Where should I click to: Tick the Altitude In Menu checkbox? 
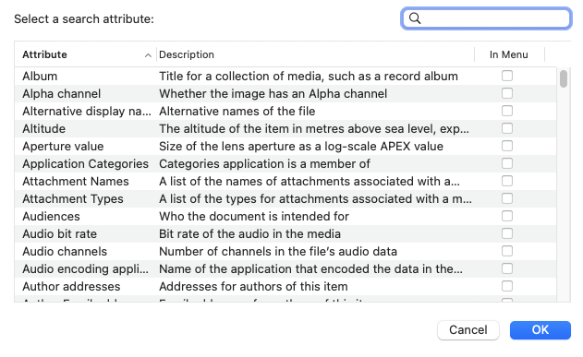(507, 128)
